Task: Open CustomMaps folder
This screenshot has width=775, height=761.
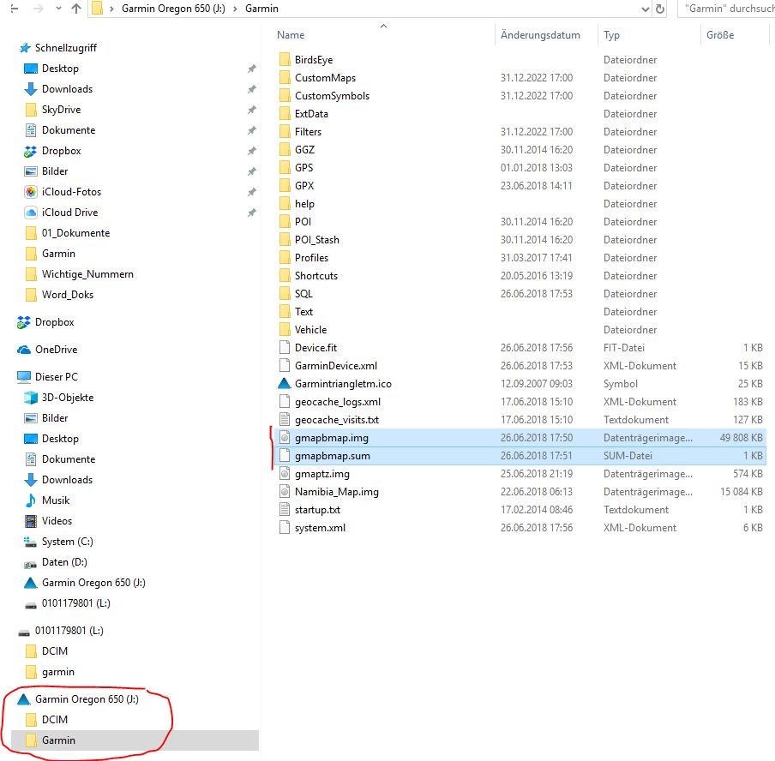Action: click(325, 78)
